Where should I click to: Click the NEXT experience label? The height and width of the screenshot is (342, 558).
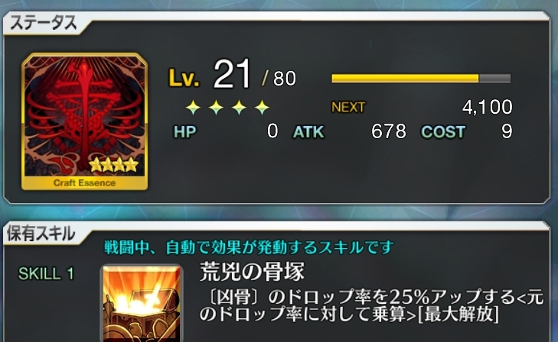point(348,107)
